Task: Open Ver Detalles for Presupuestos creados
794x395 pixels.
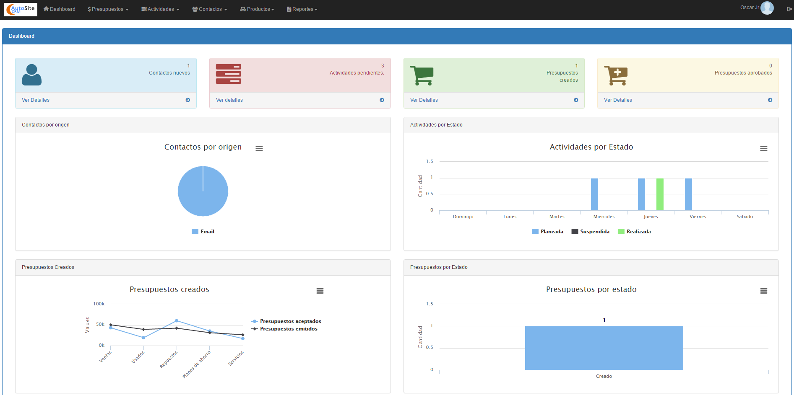Action: pyautogui.click(x=424, y=100)
